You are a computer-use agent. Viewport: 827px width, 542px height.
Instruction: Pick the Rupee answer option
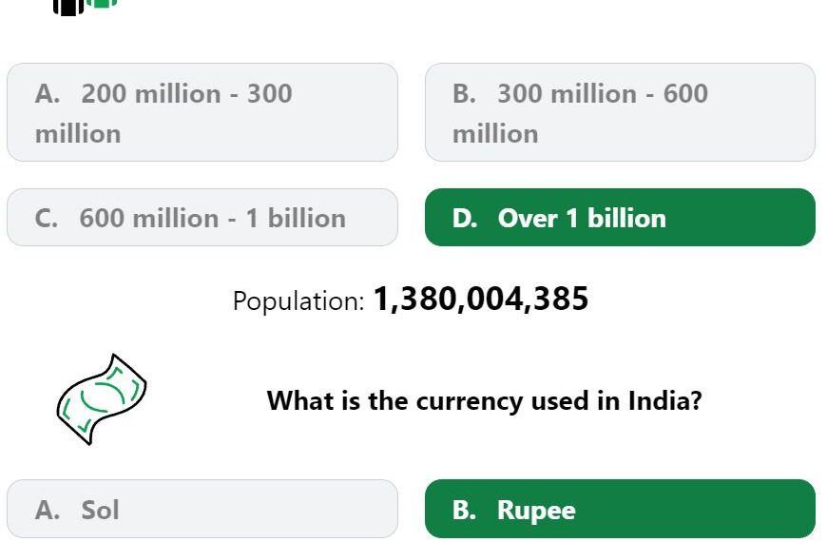tap(620, 509)
